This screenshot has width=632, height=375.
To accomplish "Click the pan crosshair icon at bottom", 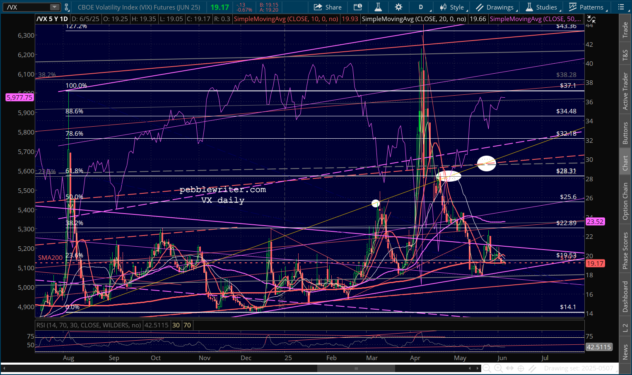I will 521,368.
